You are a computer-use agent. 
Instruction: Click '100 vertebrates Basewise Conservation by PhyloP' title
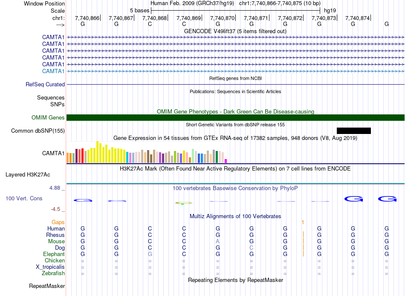point(235,188)
